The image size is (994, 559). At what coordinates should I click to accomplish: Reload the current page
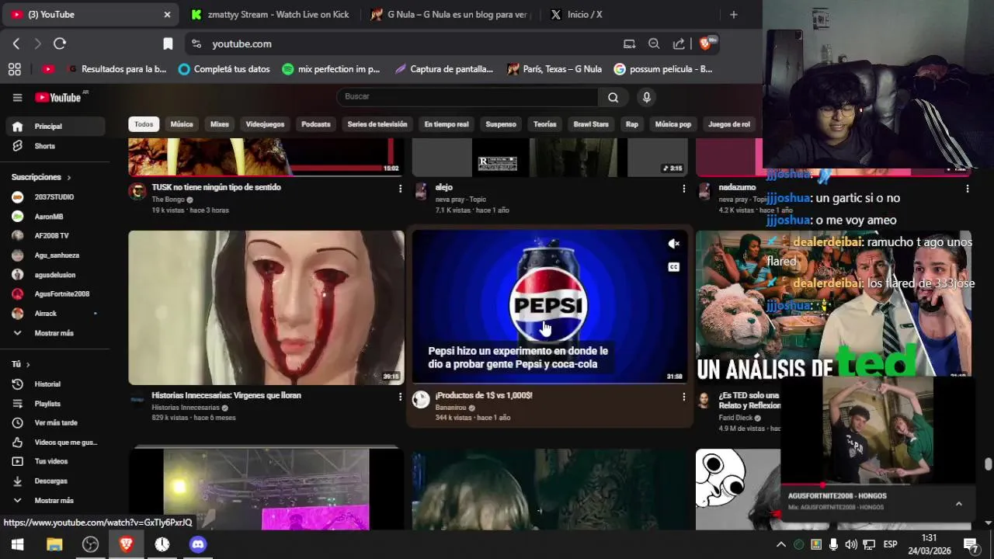click(x=60, y=43)
